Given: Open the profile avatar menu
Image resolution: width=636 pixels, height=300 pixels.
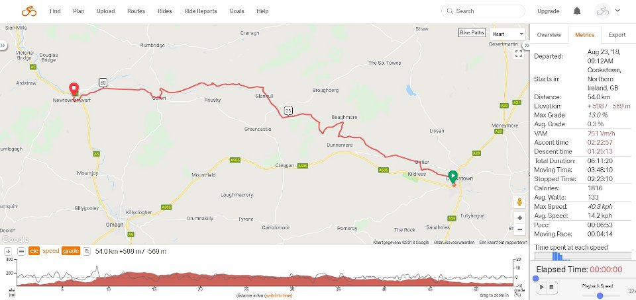Looking at the screenshot, I should (x=607, y=11).
